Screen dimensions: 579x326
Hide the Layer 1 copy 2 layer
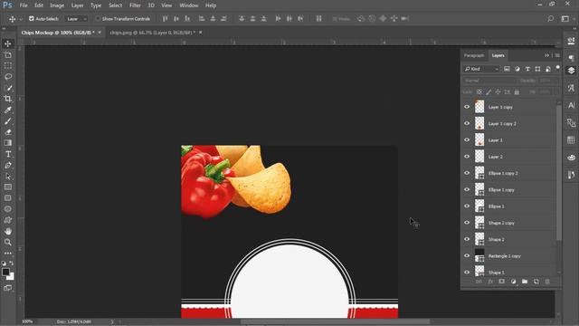pyautogui.click(x=467, y=123)
